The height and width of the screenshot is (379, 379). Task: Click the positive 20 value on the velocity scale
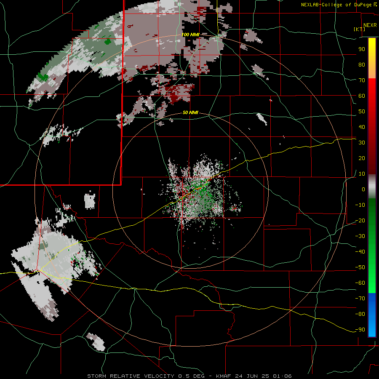(x=362, y=158)
